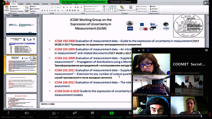Click the clear formatting icon
The height and width of the screenshot is (119, 212).
[x=64, y=7]
